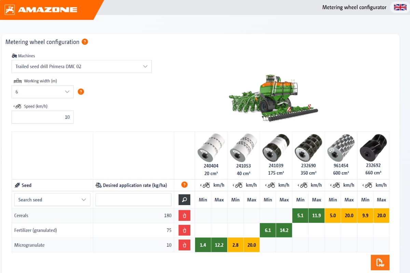The height and width of the screenshot is (273, 410).
Task: Open the Search seed dropdown
Action: coord(52,200)
